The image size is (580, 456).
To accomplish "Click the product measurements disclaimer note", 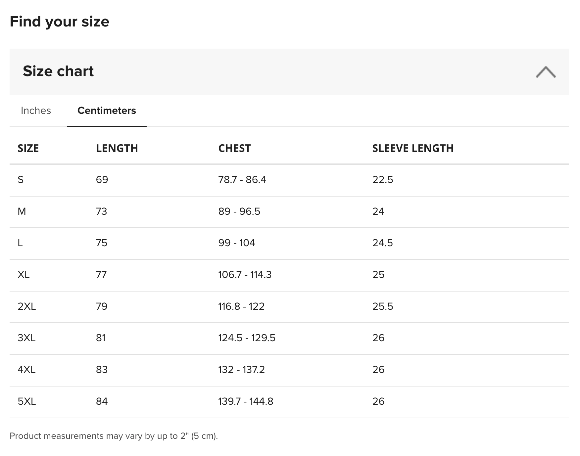I will [114, 436].
